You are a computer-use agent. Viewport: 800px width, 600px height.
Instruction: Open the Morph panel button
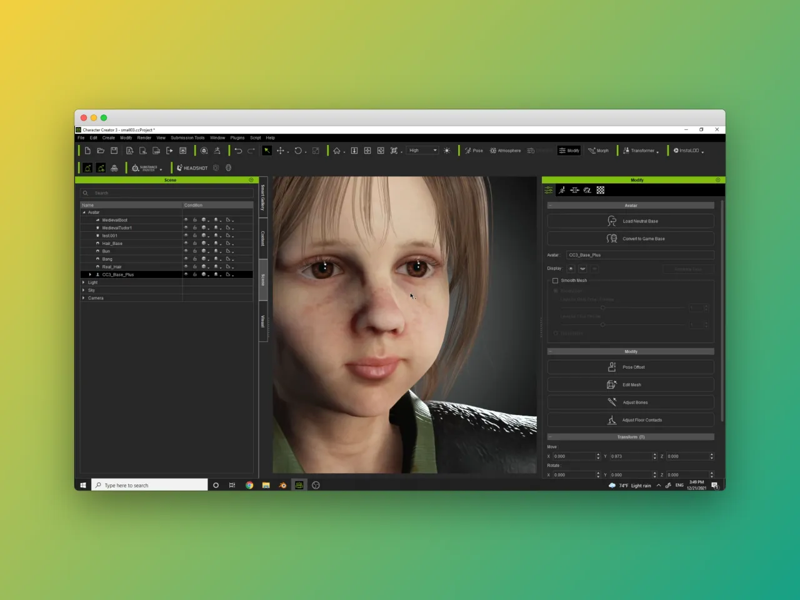[598, 151]
